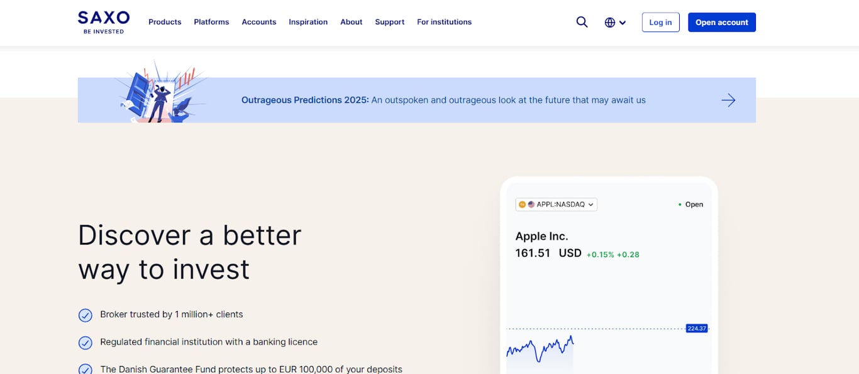Click the 224.37 price marker on chart

tap(697, 328)
